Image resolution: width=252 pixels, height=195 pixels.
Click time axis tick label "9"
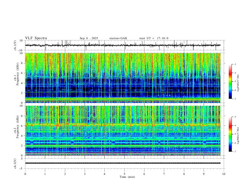click(x=204, y=174)
